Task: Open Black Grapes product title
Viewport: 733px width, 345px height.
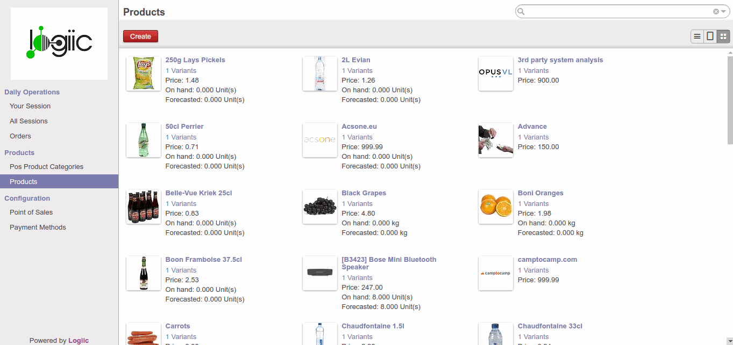Action: [x=364, y=193]
